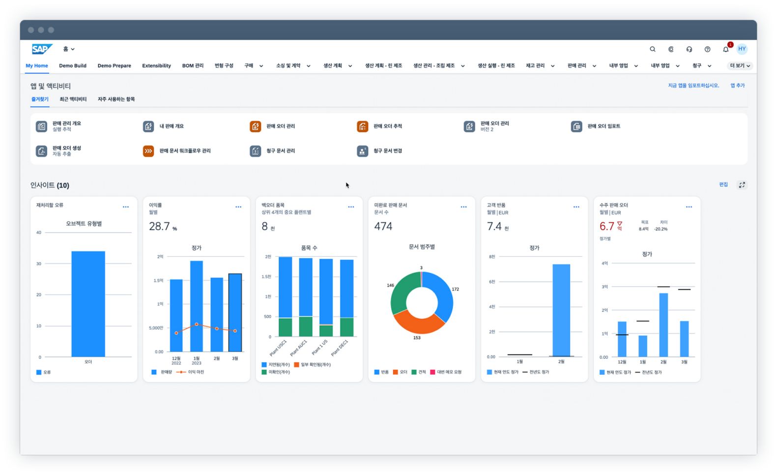
Task: Open the BOM 관리 tab
Action: (x=193, y=66)
